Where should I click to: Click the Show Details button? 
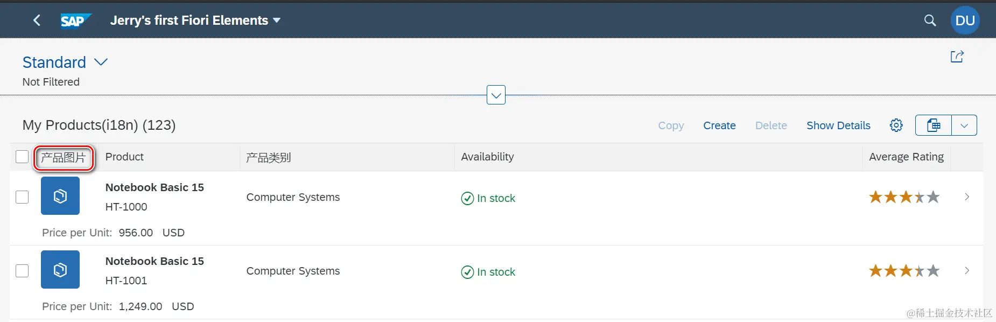[838, 125]
